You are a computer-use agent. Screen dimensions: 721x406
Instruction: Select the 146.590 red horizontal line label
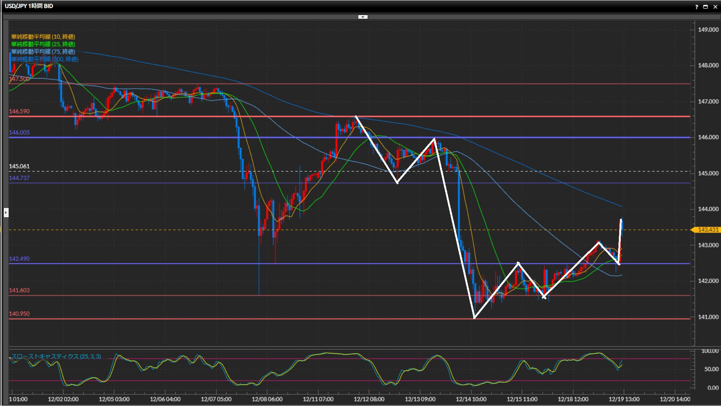click(x=19, y=111)
